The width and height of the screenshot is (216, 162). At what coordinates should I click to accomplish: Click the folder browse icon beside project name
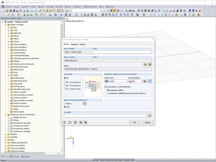(145, 65)
